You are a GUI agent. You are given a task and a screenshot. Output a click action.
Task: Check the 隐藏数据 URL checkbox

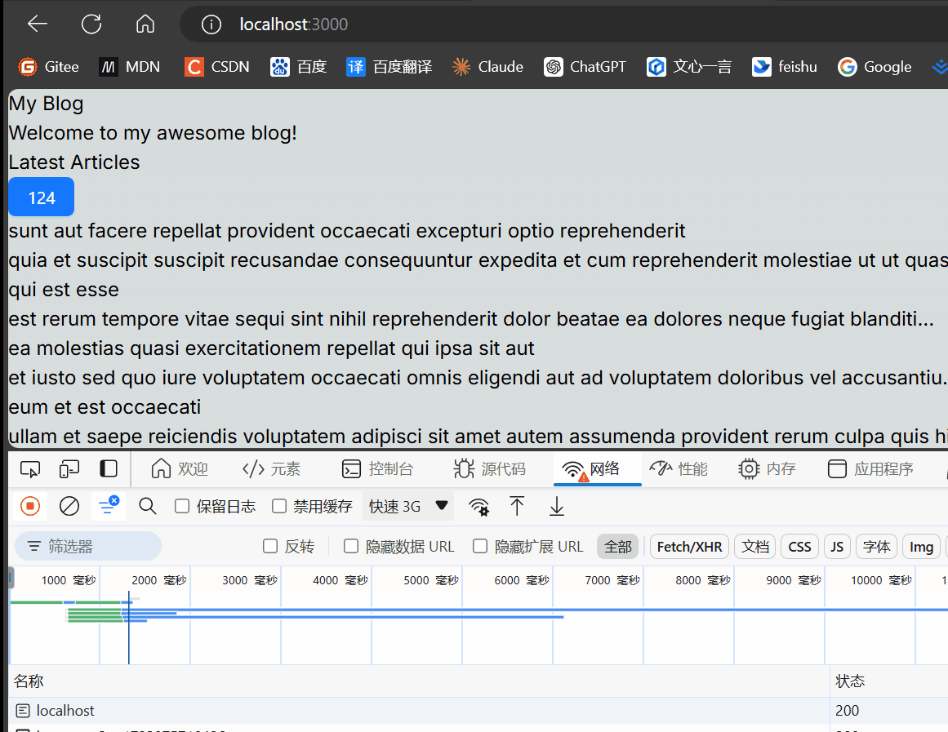click(x=351, y=547)
